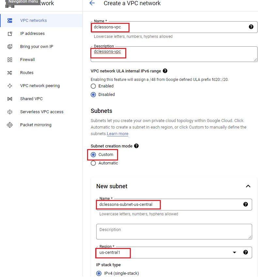Collapse the New subnet section
This screenshot has height=277, width=258.
click(248, 186)
